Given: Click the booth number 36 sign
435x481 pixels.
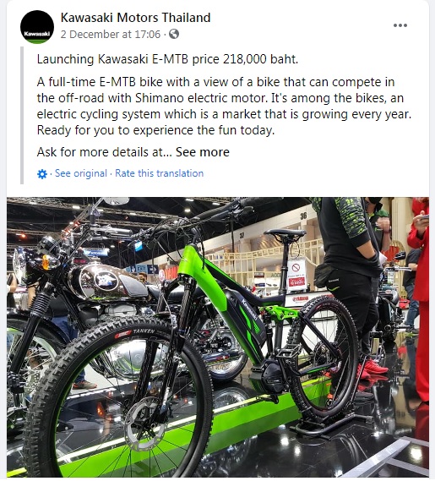Looking at the screenshot, I should pos(303,216).
